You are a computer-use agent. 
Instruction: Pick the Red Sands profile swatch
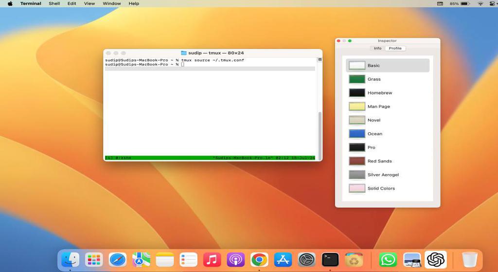(x=357, y=161)
